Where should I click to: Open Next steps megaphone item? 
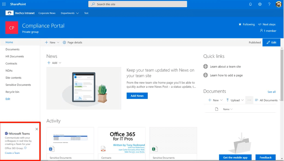pos(267,25)
